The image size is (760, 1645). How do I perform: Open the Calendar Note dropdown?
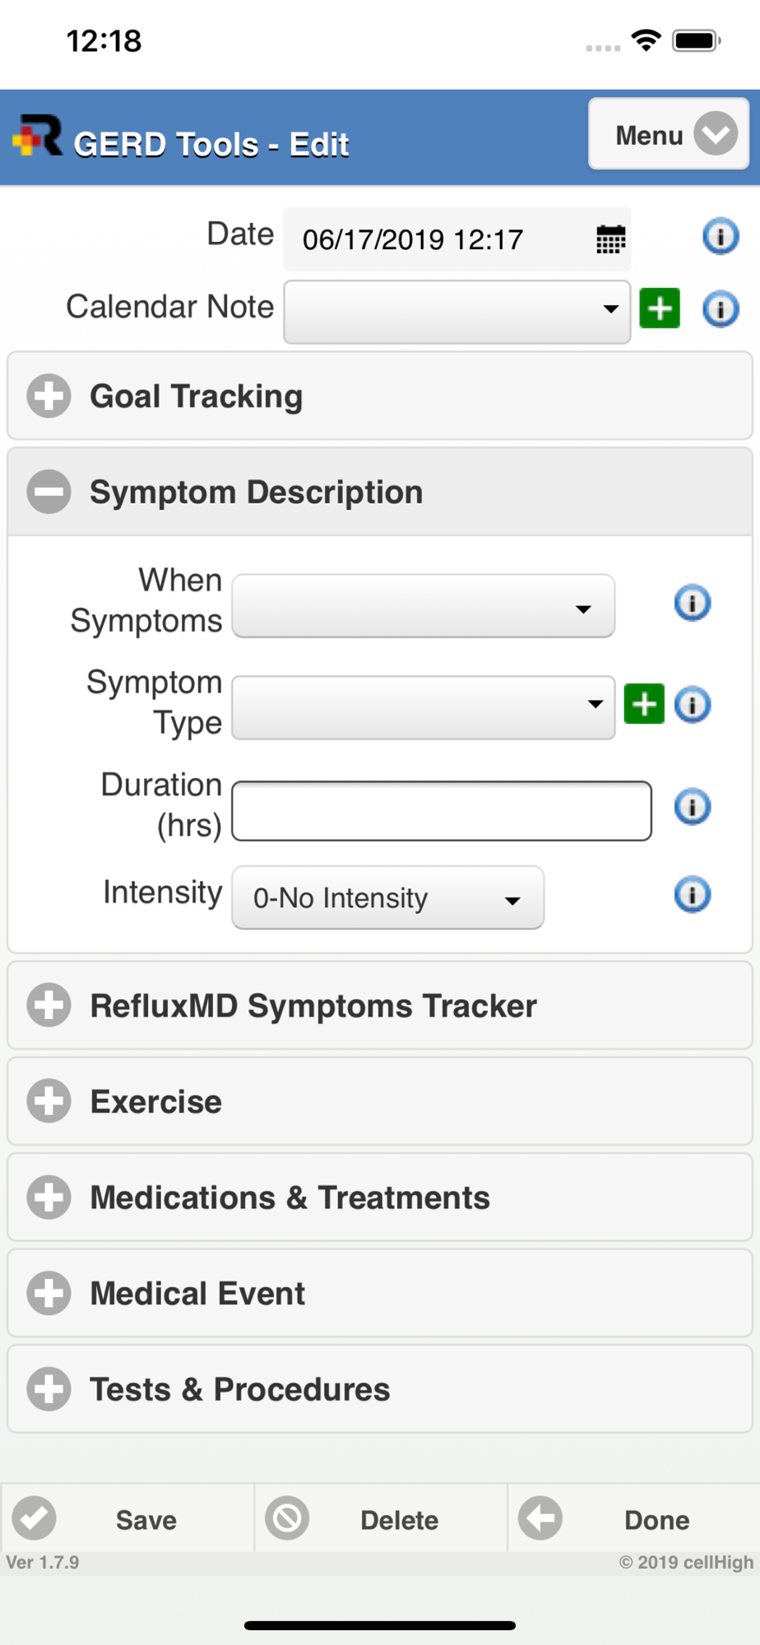[x=457, y=312]
